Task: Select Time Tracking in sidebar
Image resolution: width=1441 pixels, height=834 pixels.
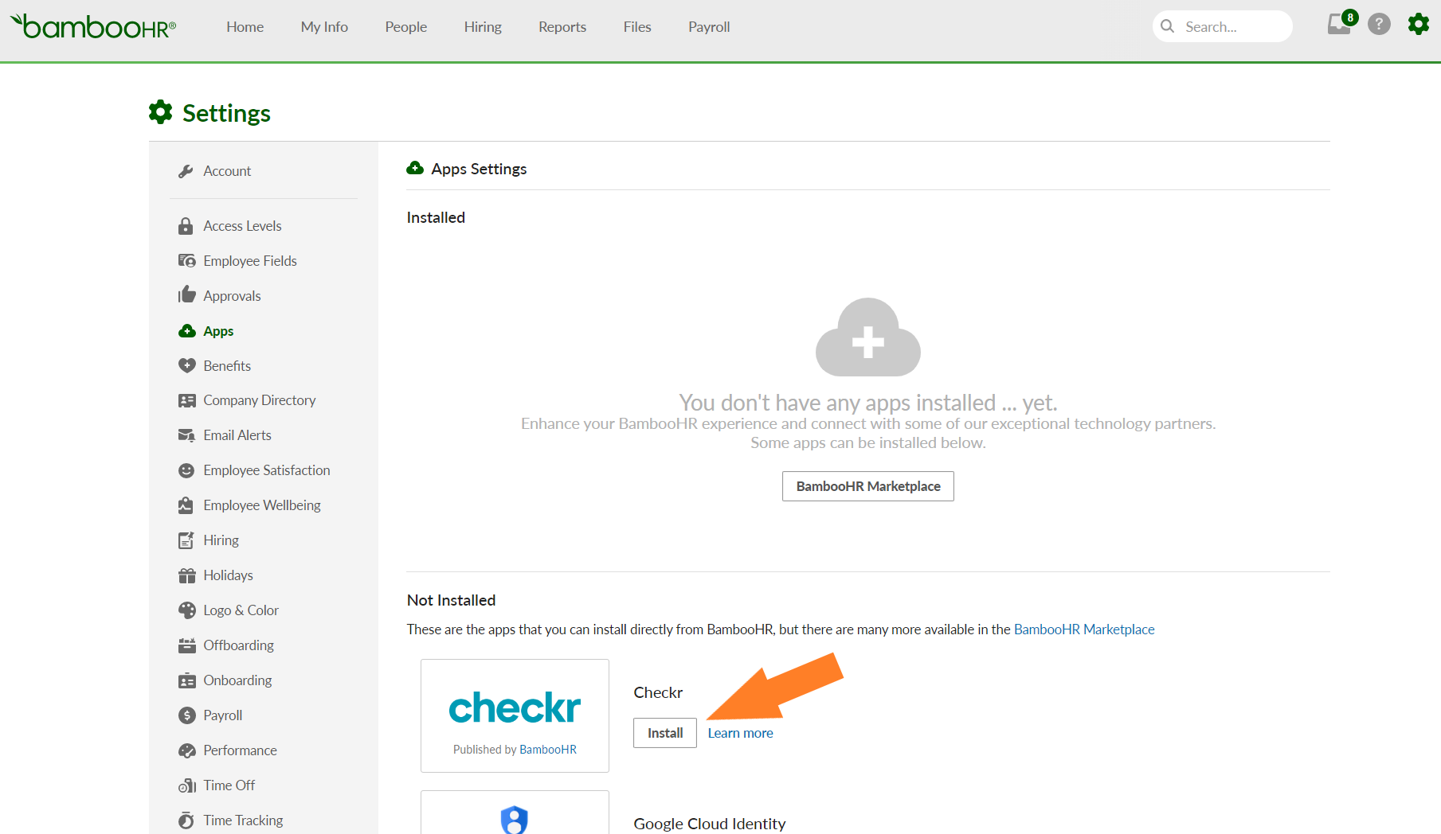Action: 243,820
